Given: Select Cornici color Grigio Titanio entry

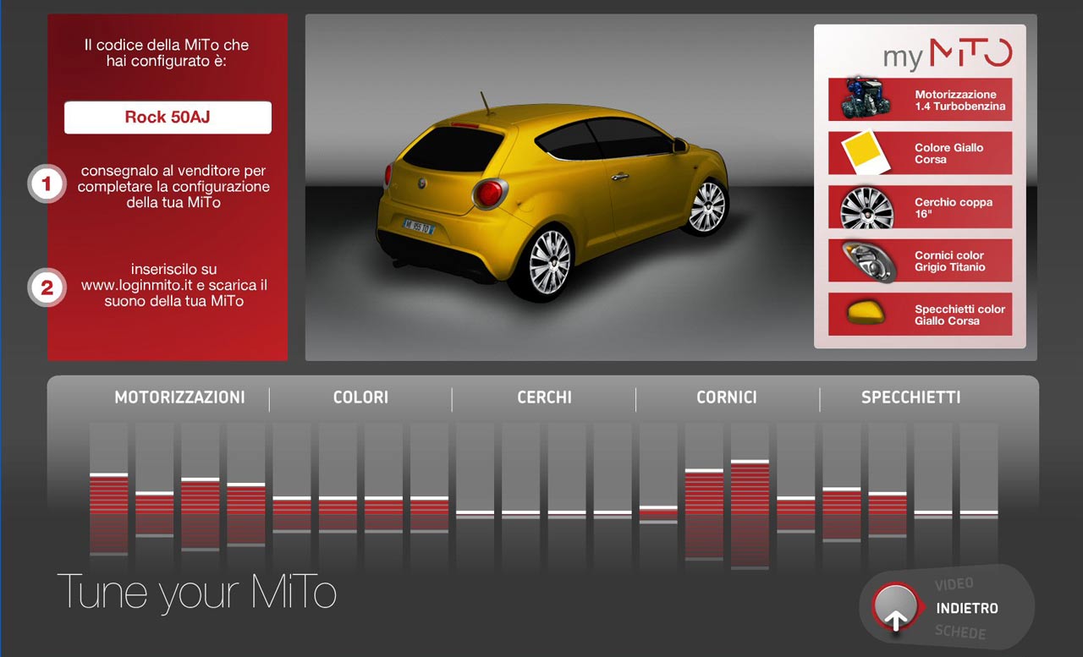Looking at the screenshot, I should coord(920,260).
